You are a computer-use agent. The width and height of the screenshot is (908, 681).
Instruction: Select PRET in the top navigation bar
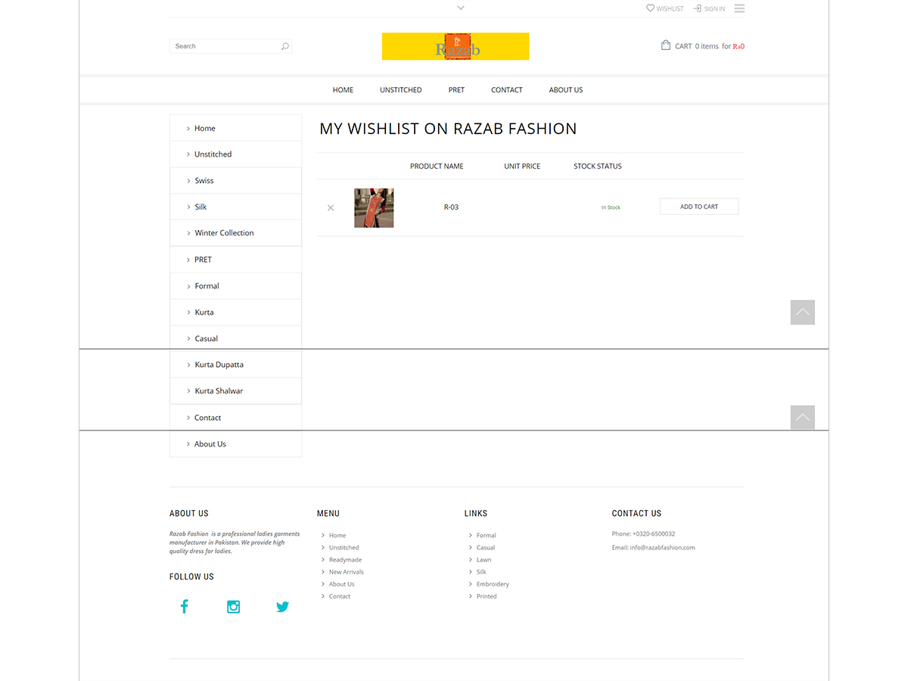pyautogui.click(x=456, y=90)
